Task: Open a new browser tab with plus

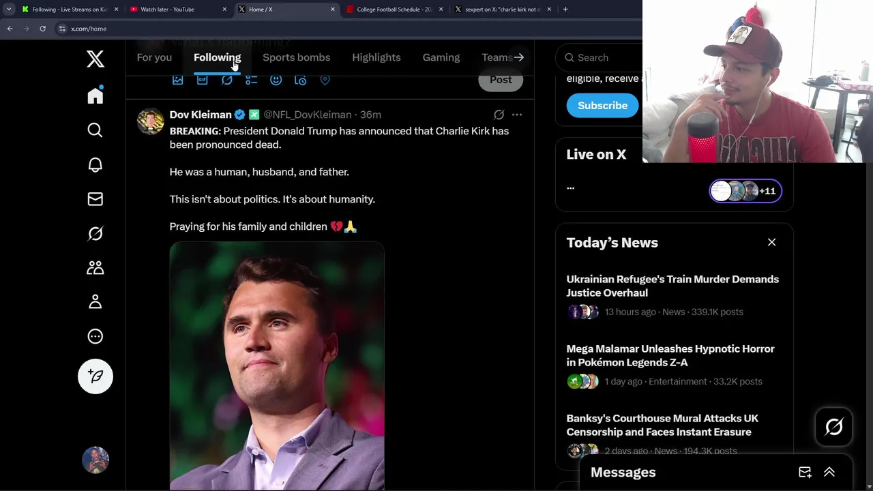Action: coord(565,10)
